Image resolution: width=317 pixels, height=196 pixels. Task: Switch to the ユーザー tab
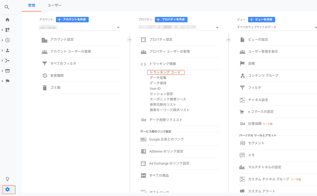tap(54, 5)
